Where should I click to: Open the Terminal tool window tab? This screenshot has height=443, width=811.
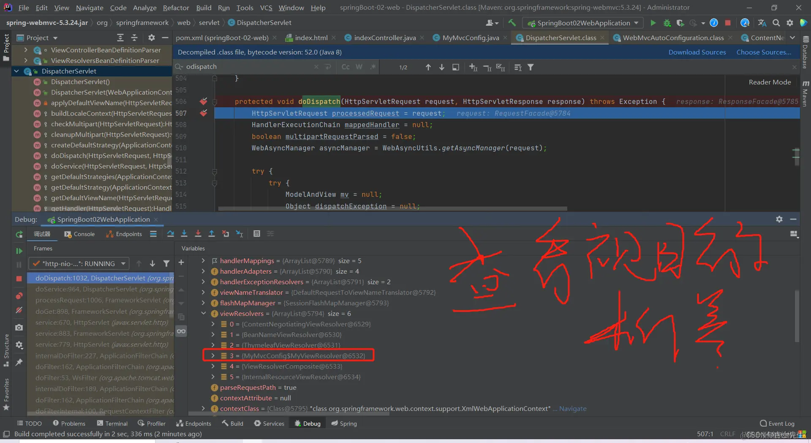click(x=112, y=424)
